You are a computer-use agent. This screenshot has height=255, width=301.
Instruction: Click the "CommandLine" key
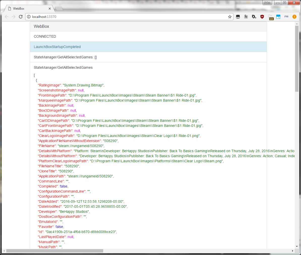51,181
